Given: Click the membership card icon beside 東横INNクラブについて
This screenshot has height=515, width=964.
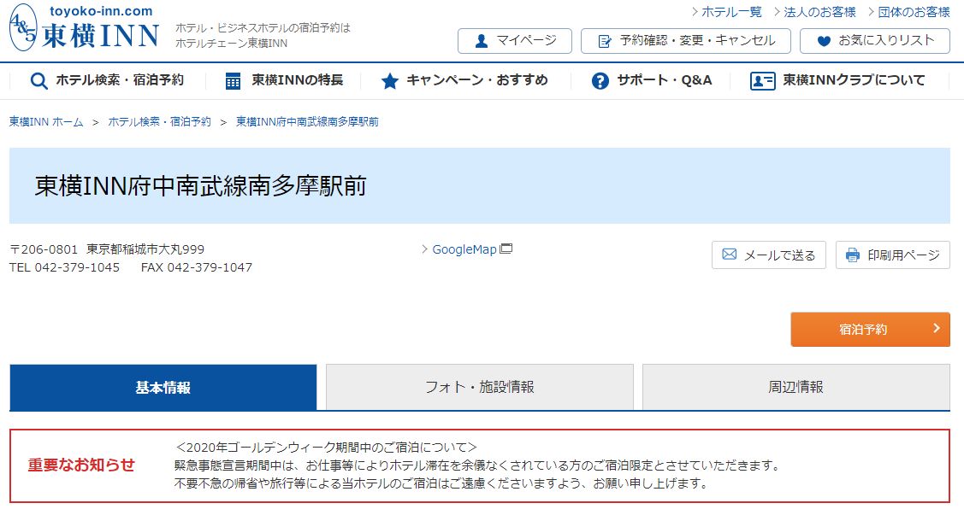Looking at the screenshot, I should (x=762, y=81).
